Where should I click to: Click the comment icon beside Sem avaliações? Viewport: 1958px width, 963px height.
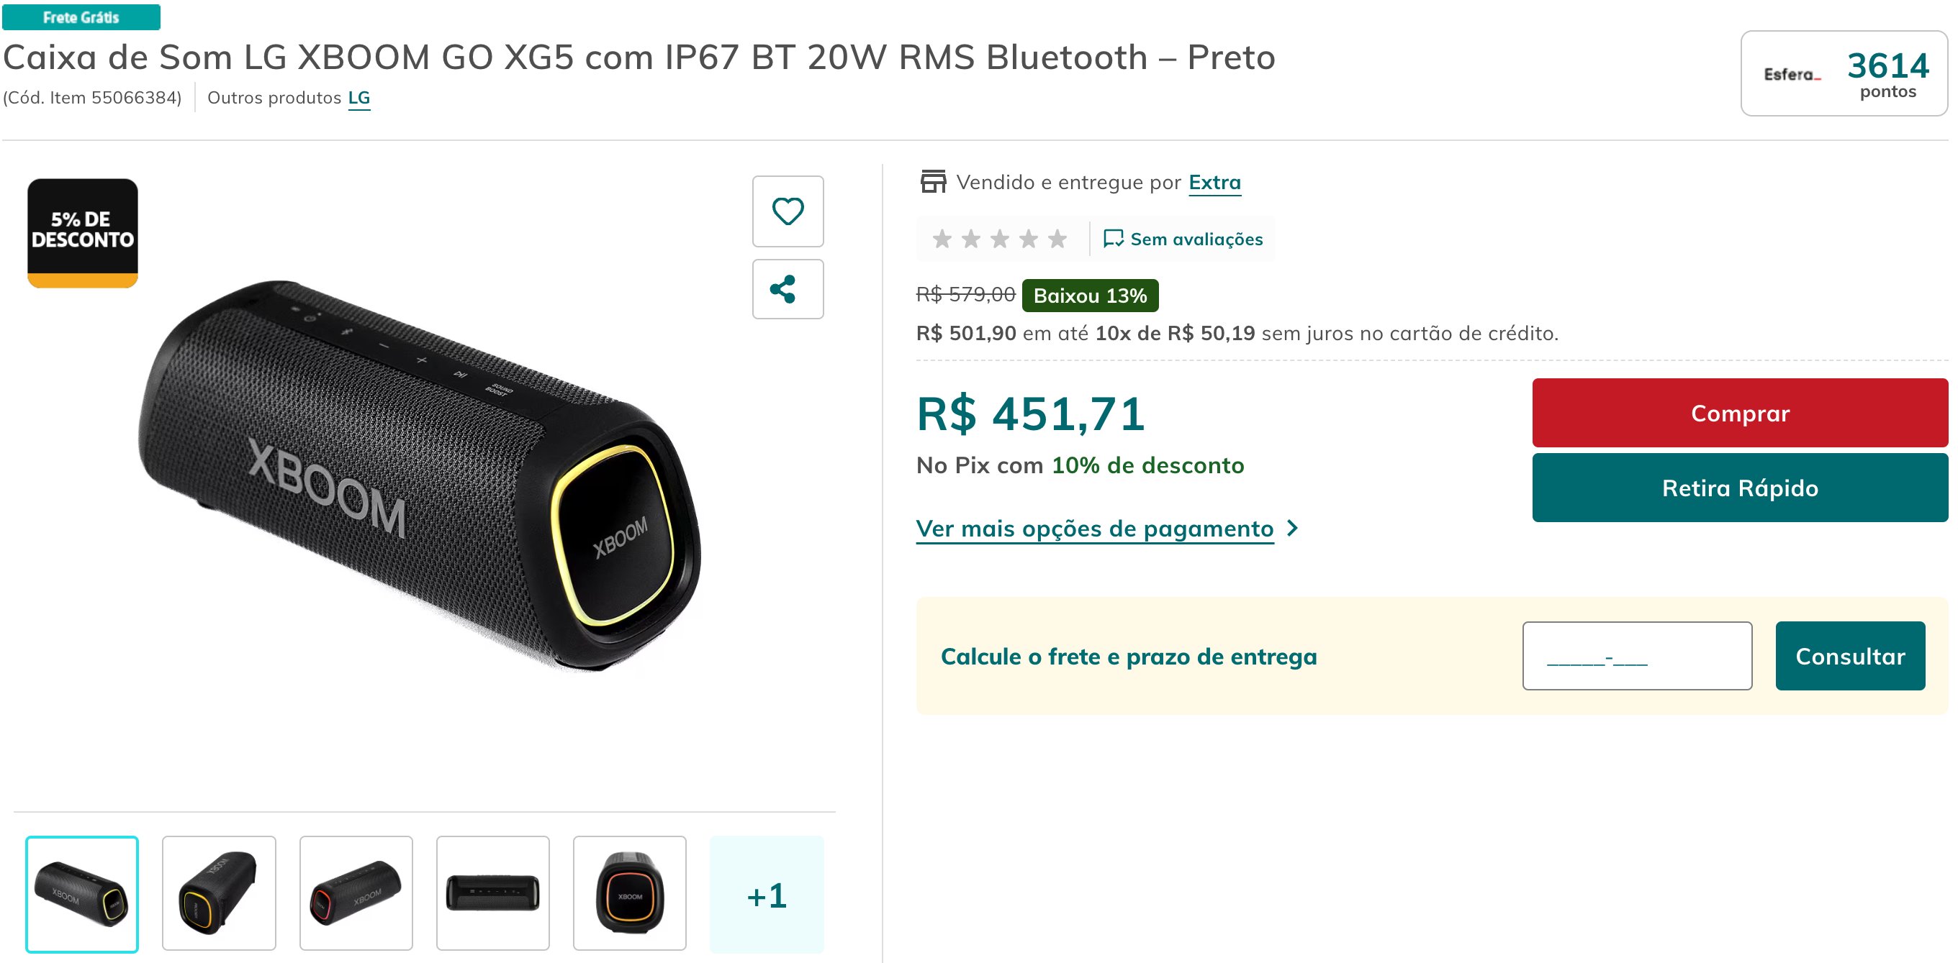(1113, 239)
